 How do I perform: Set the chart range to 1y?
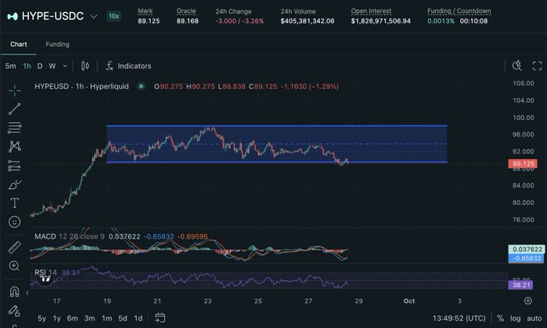click(x=56, y=318)
